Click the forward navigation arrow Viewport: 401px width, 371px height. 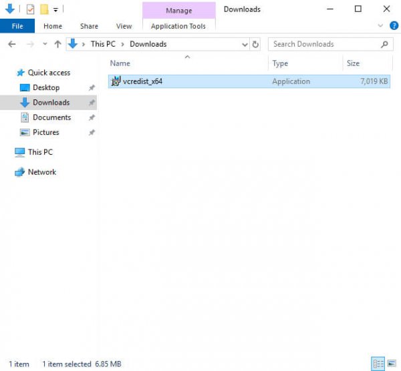pyautogui.click(x=30, y=44)
